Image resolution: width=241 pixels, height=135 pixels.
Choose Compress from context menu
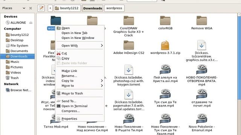pyautogui.click(x=80, y=111)
